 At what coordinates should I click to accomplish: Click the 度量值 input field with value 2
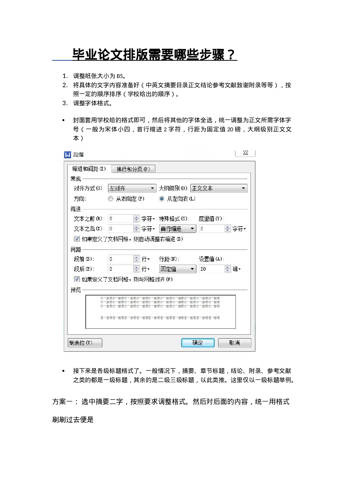click(x=212, y=229)
